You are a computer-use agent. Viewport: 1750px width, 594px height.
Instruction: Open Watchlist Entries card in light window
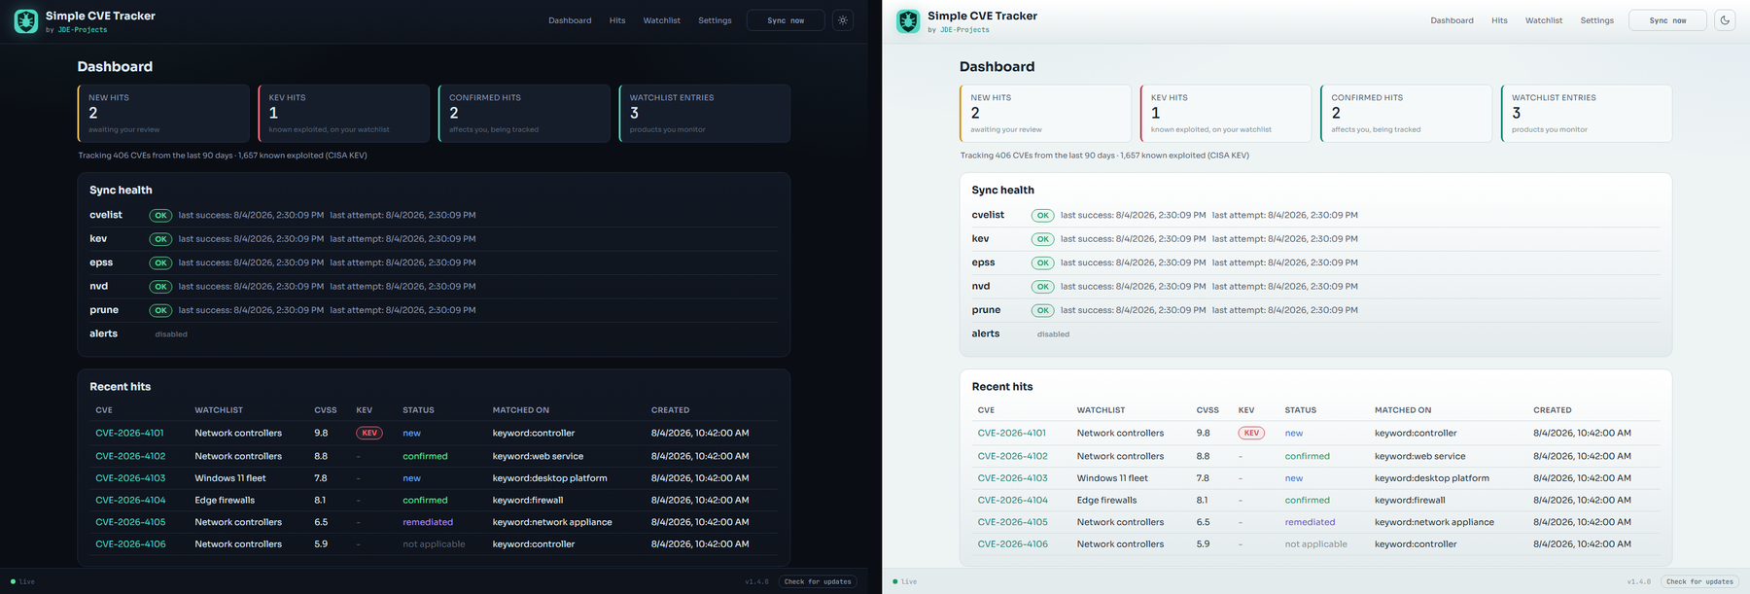click(1587, 114)
